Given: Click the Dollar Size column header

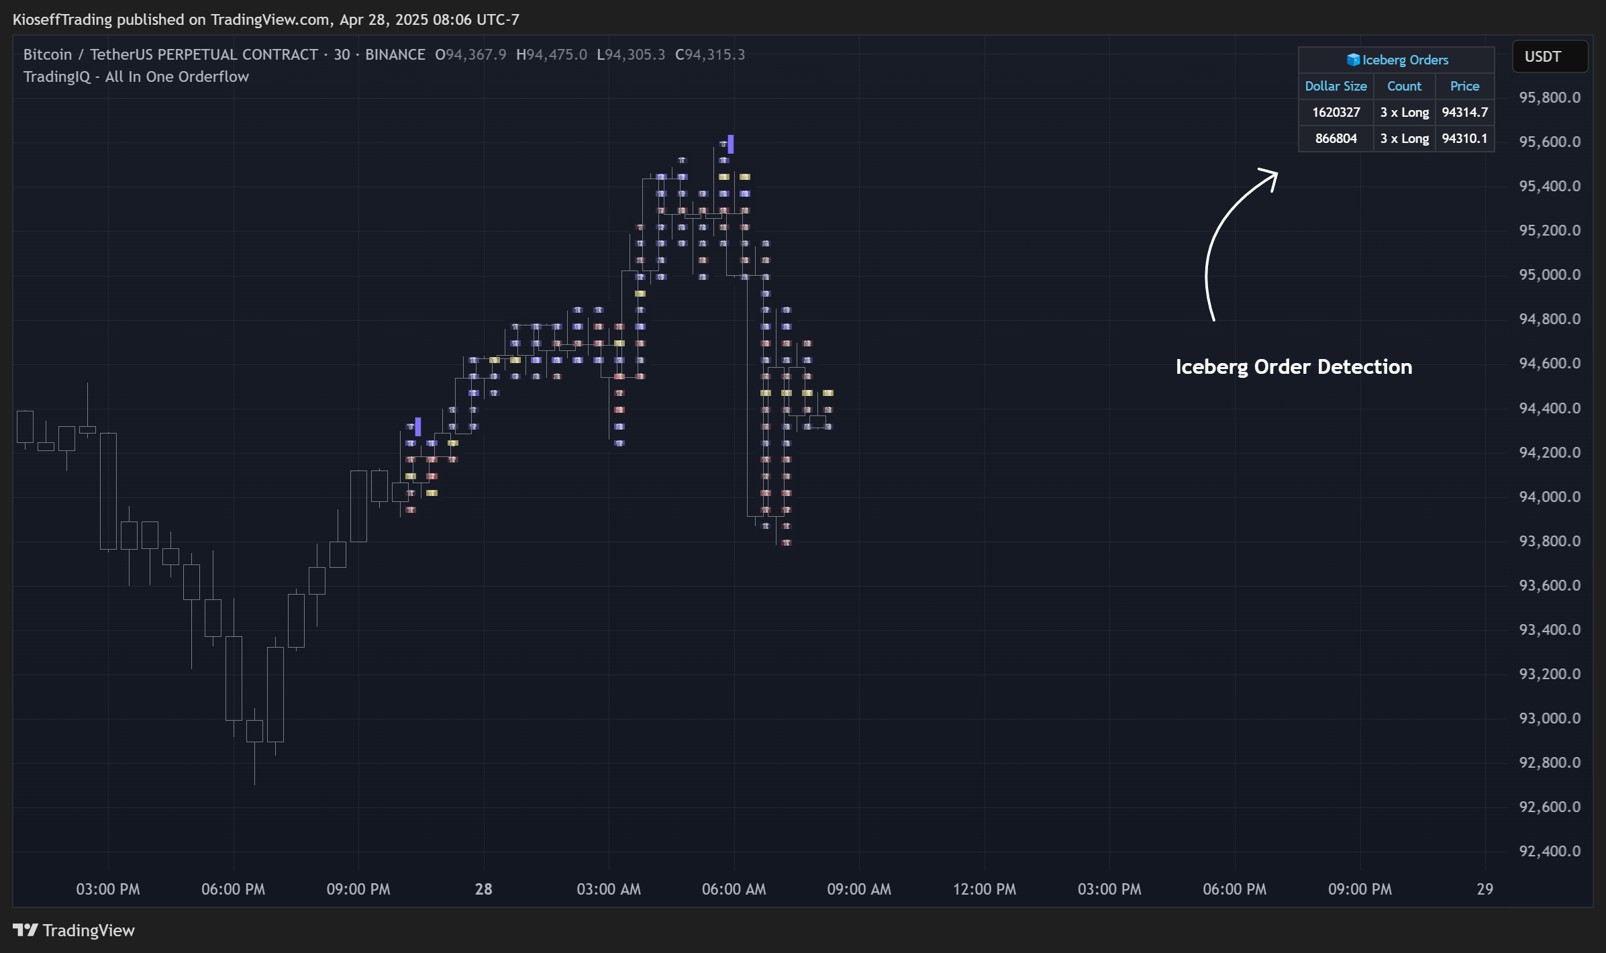Looking at the screenshot, I should (1336, 86).
